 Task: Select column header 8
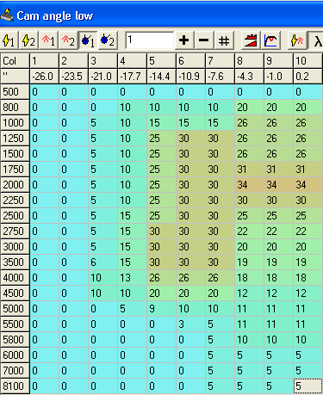point(250,61)
